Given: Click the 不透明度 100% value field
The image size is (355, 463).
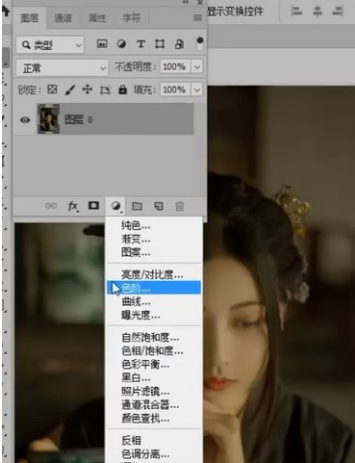Looking at the screenshot, I should click(x=175, y=67).
